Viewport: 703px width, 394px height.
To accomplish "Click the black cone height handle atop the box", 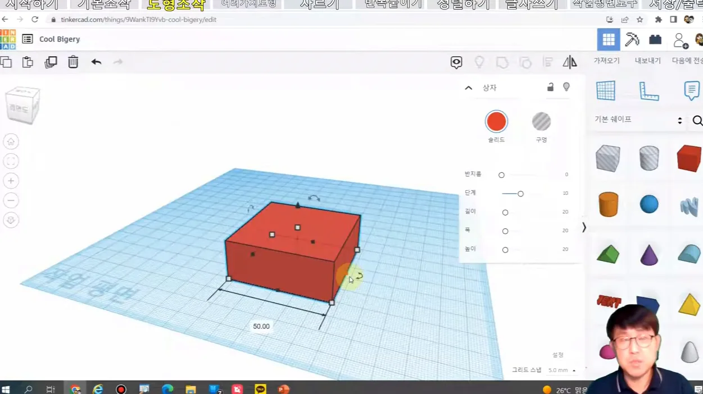I will (x=298, y=205).
